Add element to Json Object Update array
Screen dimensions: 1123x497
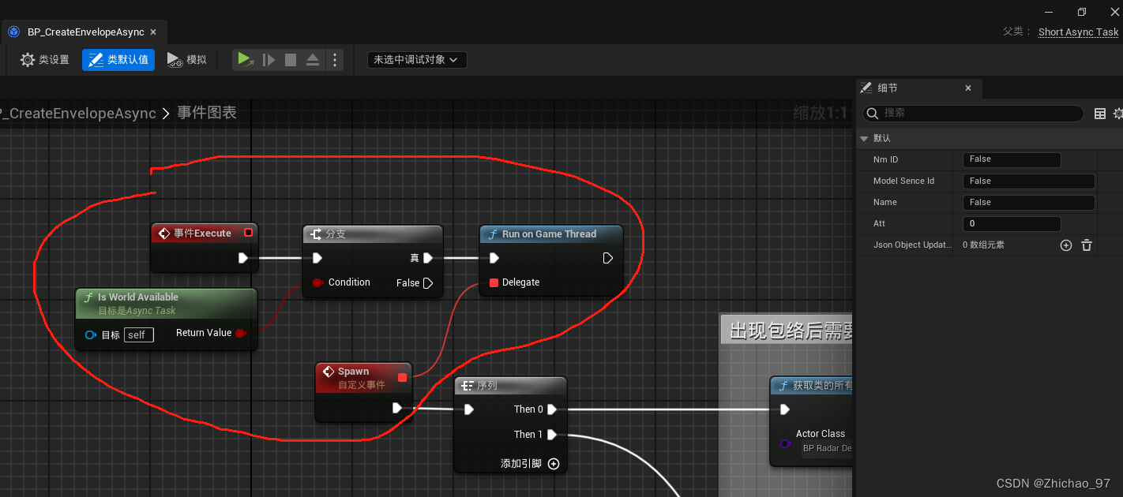pos(1066,245)
